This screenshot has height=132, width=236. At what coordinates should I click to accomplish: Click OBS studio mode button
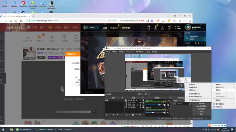(x=201, y=109)
